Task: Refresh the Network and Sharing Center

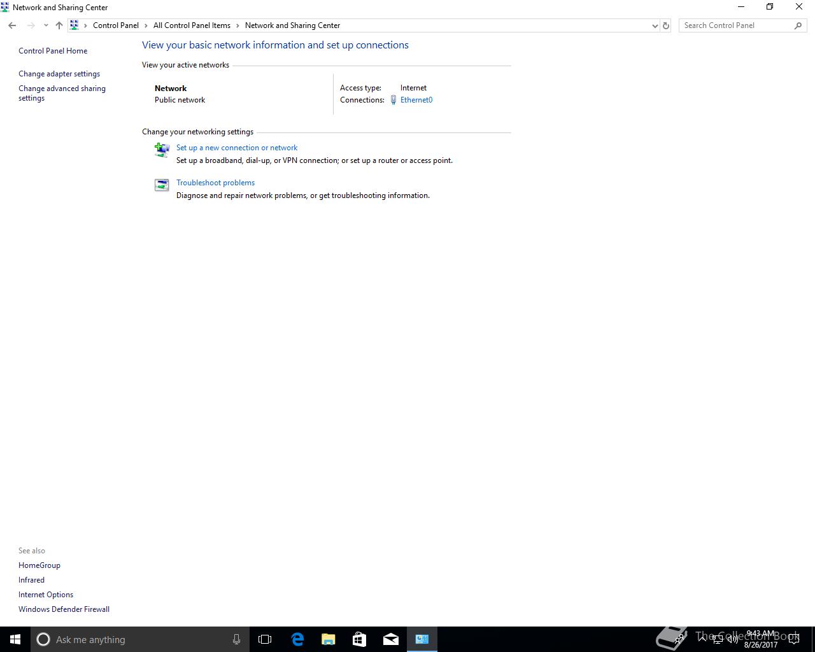Action: click(666, 25)
